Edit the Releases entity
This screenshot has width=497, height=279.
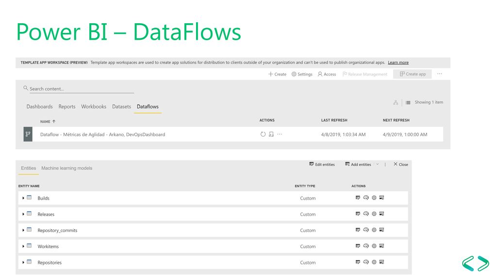pos(358,214)
